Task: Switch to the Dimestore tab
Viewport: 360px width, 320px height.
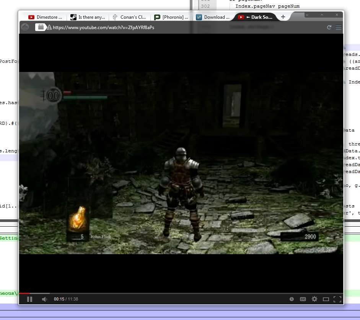Action: click(45, 17)
